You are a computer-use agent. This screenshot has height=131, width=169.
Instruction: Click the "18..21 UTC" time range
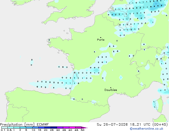click(x=140, y=125)
